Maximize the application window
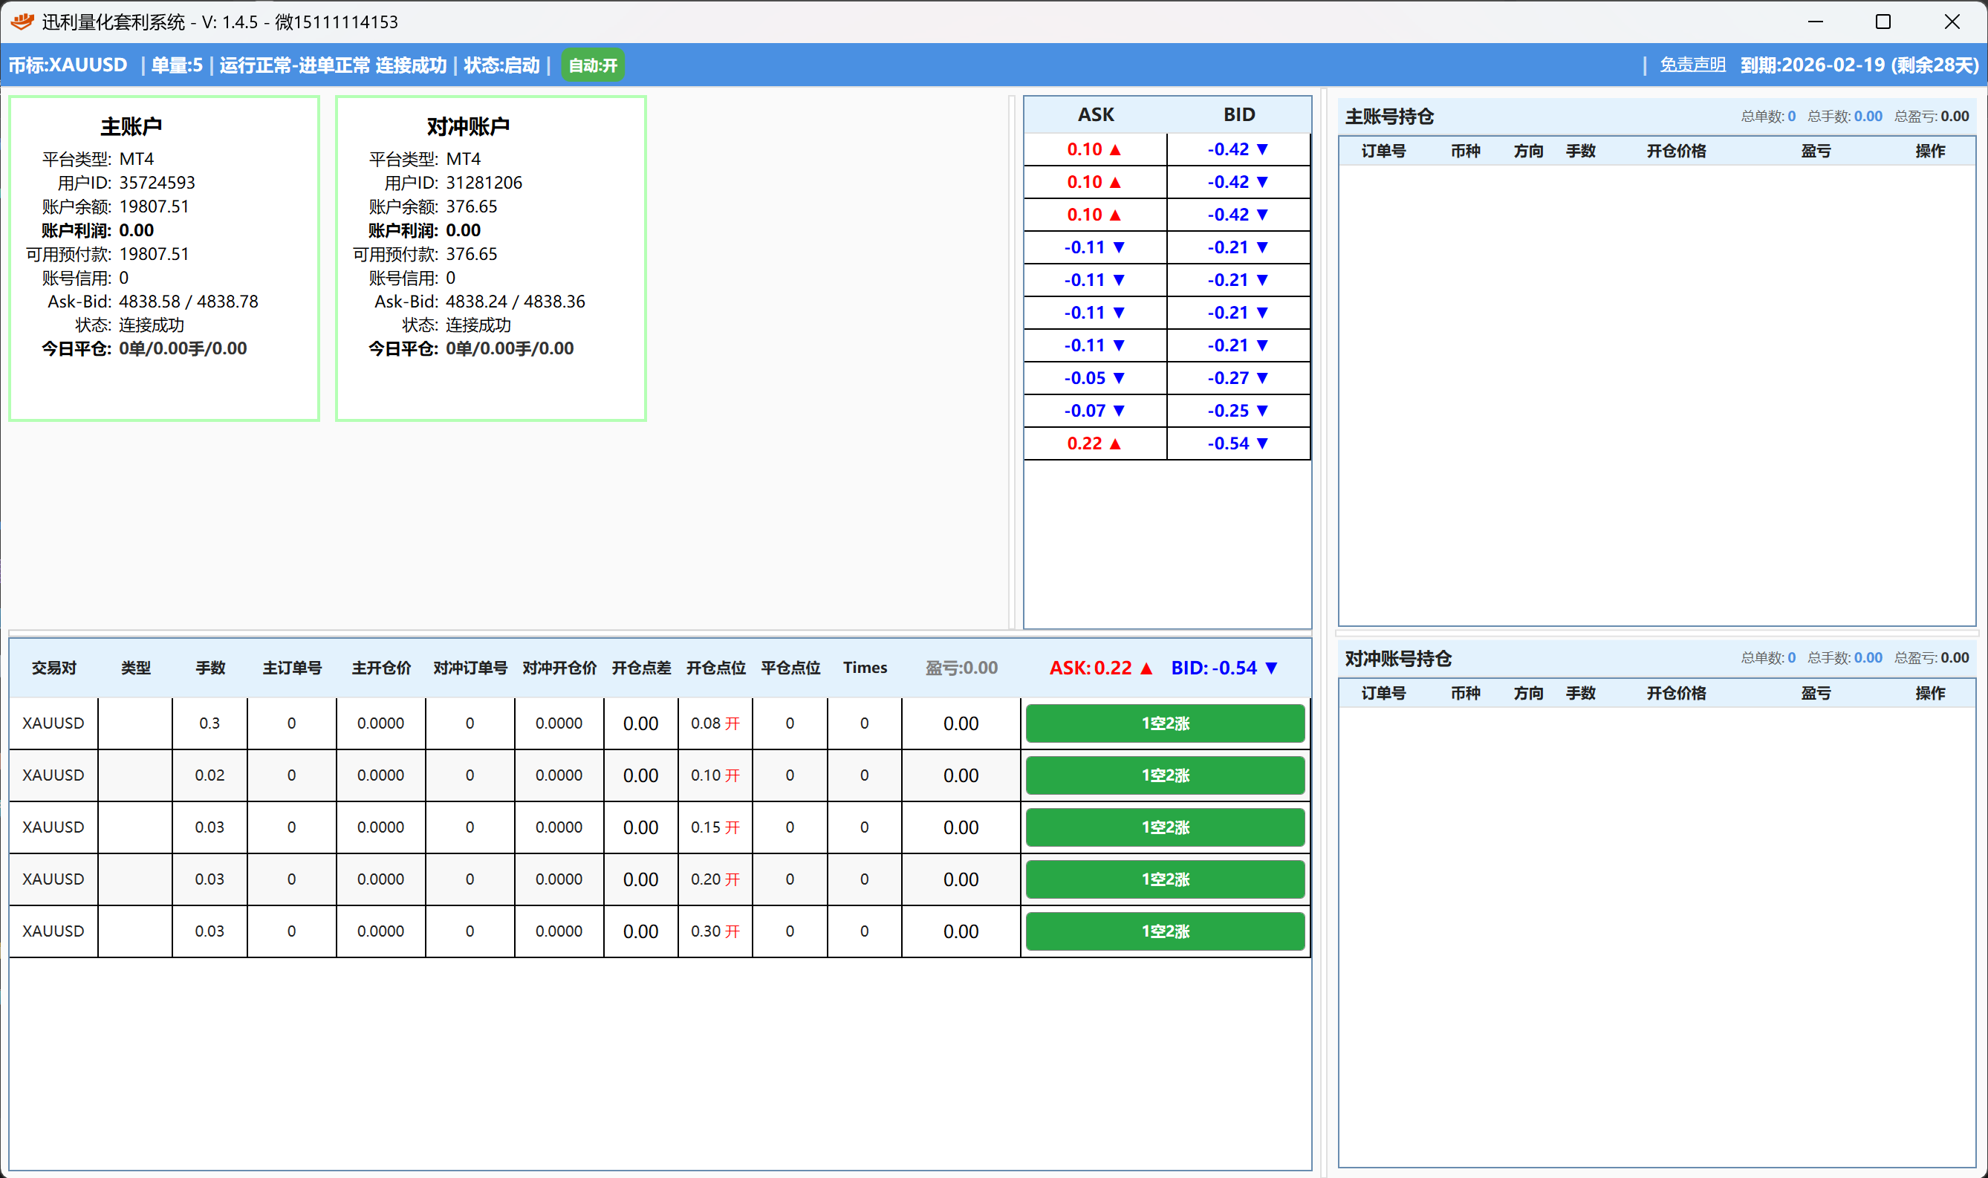 (x=1883, y=22)
